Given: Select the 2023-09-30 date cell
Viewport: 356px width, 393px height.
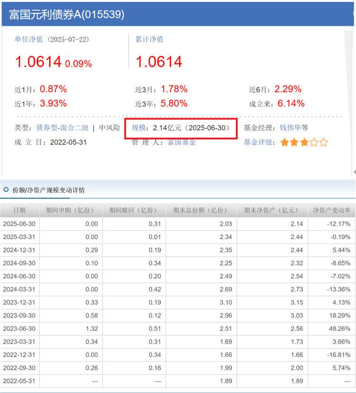Looking at the screenshot, I should [19, 315].
